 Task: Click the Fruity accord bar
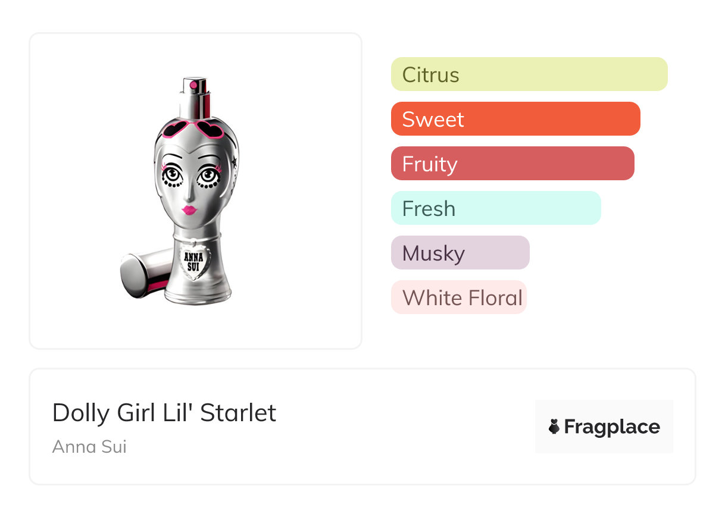(x=512, y=164)
